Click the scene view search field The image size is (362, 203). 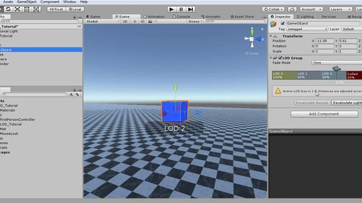[235, 21]
